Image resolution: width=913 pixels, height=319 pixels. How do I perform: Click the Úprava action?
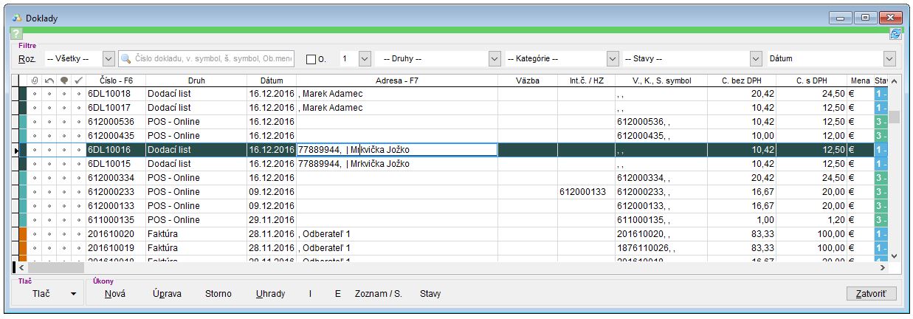tap(167, 294)
